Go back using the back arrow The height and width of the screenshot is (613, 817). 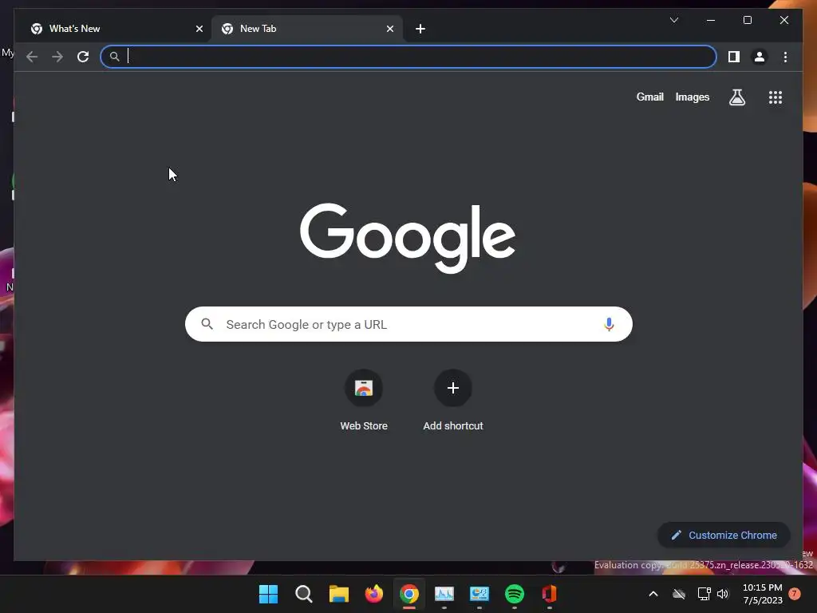32,57
